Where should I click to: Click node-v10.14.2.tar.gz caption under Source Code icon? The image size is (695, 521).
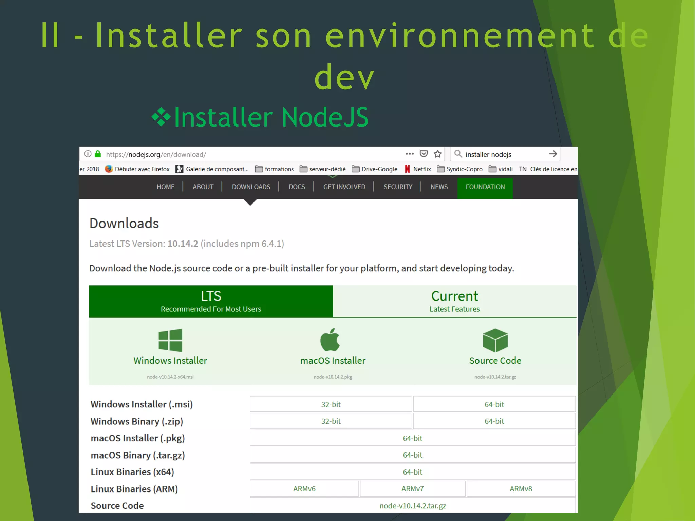(x=495, y=377)
